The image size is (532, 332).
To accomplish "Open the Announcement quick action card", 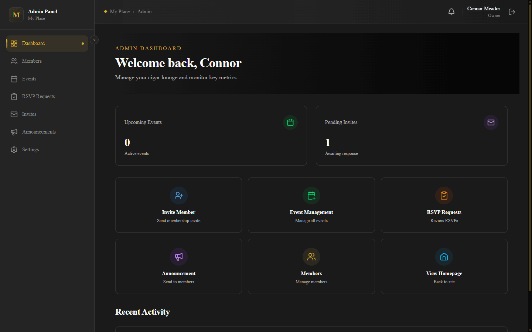I will 178,266.
